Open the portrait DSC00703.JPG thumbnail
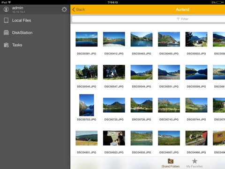 coord(87,105)
